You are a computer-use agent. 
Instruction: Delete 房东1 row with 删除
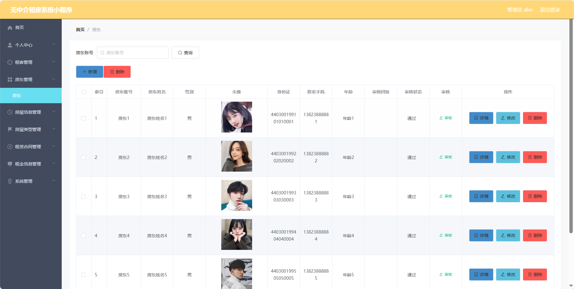tap(535, 118)
